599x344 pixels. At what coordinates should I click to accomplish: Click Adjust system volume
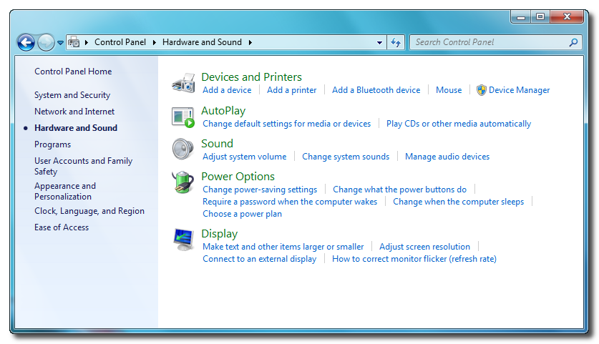coord(245,157)
